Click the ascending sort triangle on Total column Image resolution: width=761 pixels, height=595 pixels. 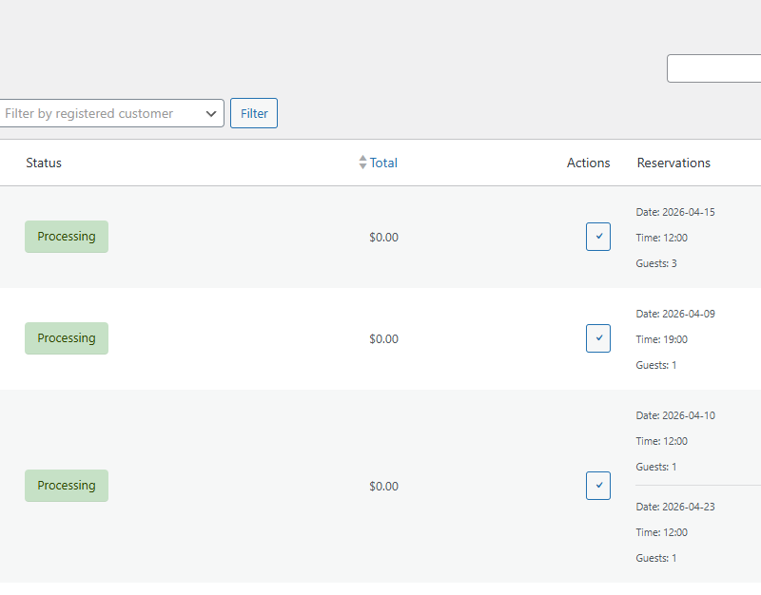[362, 158]
